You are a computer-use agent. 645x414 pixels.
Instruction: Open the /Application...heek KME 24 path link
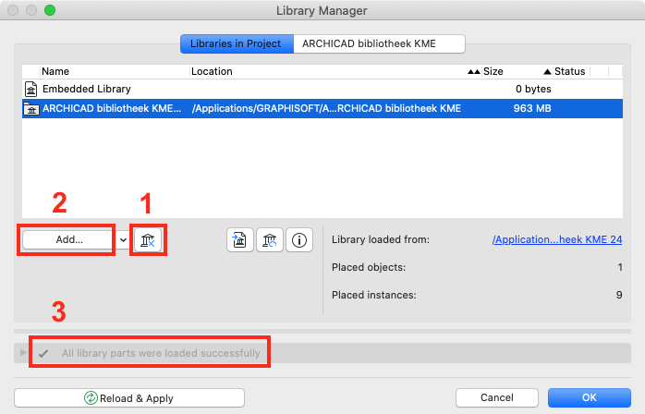pos(557,239)
